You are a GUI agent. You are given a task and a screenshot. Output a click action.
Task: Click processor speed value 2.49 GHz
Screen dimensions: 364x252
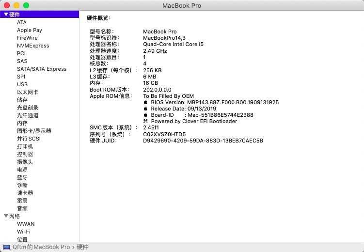point(155,51)
